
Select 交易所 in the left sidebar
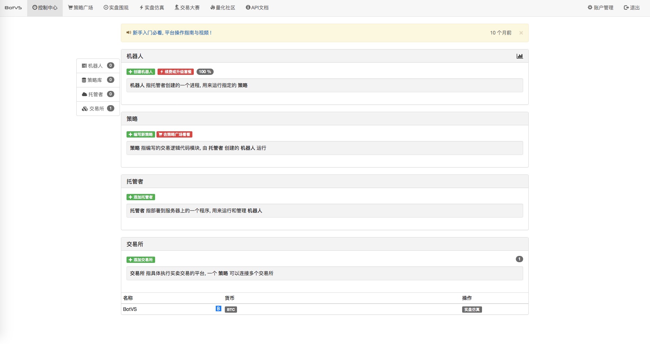98,109
